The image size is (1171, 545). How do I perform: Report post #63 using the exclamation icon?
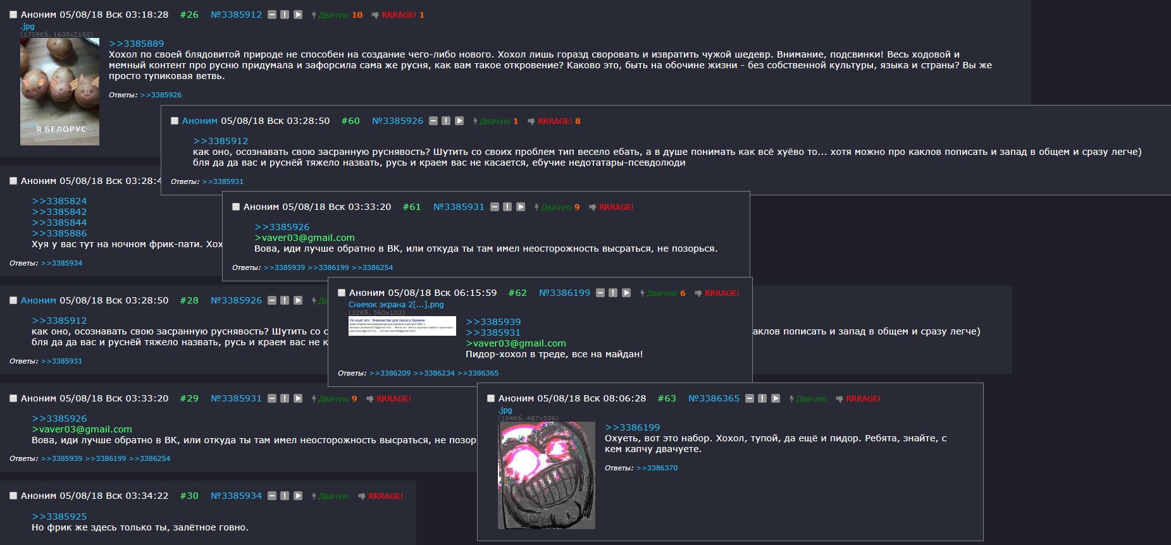762,398
